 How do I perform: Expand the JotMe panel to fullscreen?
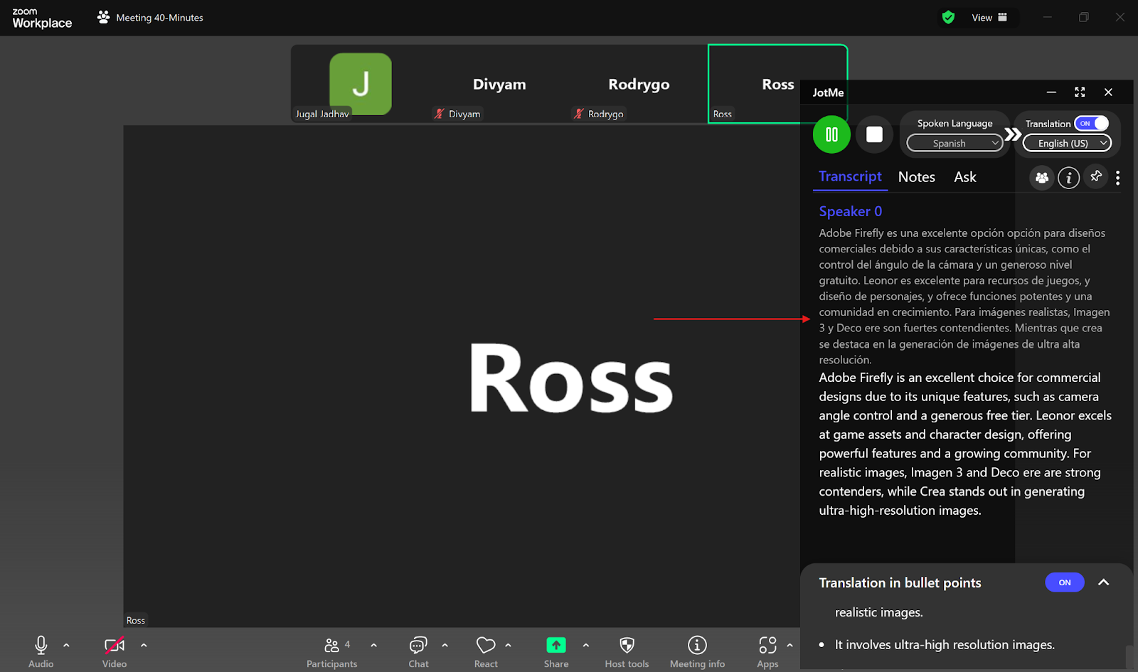[1080, 92]
